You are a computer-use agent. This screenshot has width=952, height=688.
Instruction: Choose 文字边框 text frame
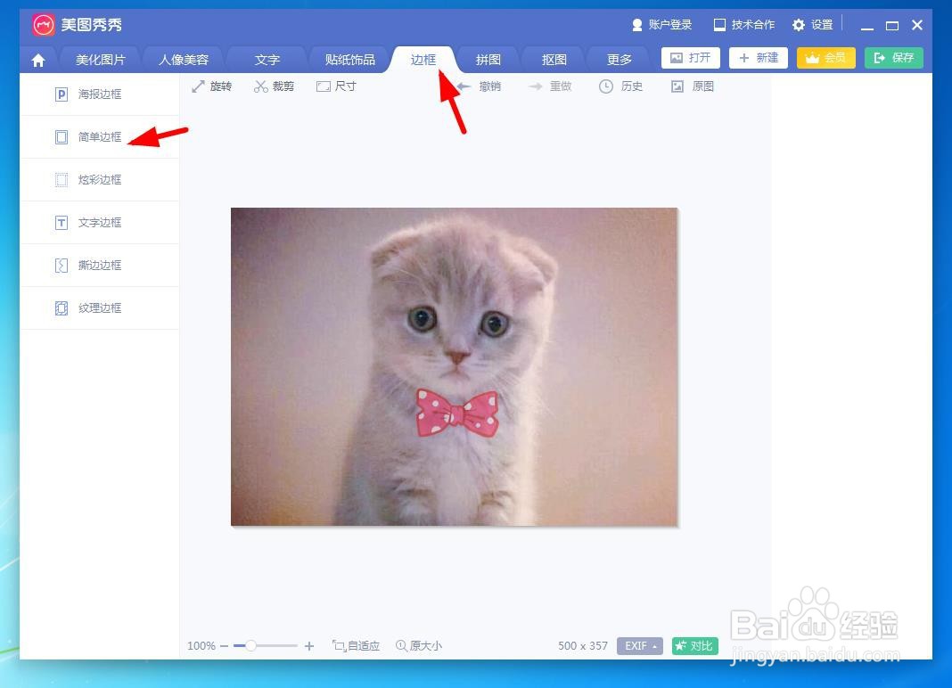[100, 222]
